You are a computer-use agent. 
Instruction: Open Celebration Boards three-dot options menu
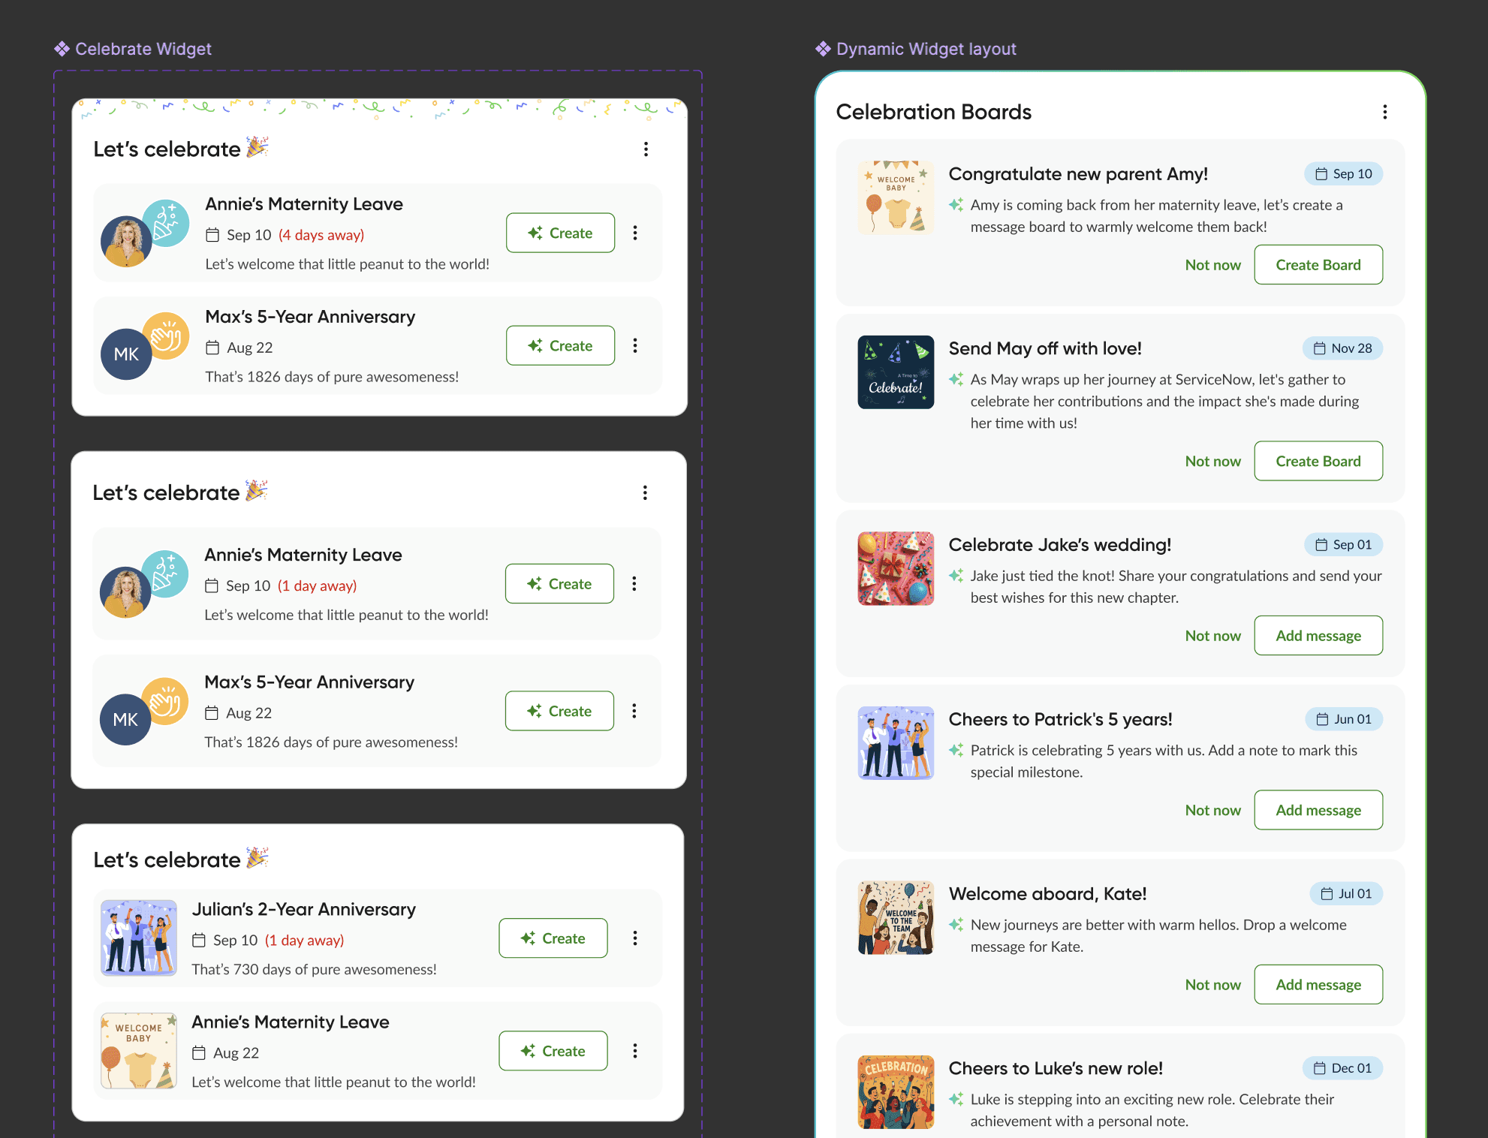coord(1384,112)
